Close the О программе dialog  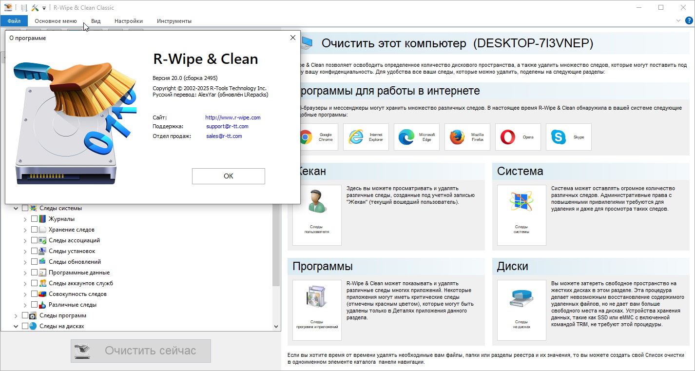[293, 38]
